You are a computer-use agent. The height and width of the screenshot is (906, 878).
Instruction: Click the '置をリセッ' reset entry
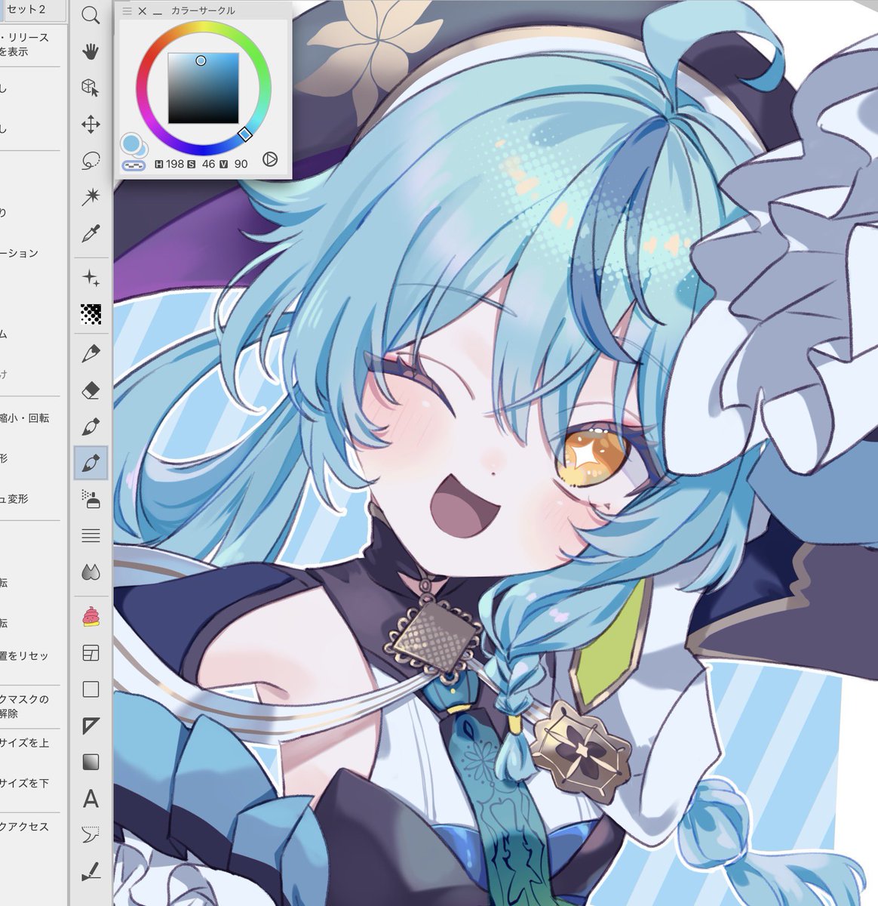tap(24, 655)
